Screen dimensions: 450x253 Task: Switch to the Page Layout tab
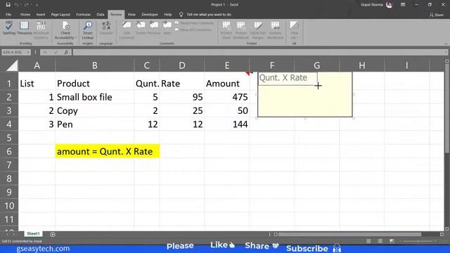(60, 14)
